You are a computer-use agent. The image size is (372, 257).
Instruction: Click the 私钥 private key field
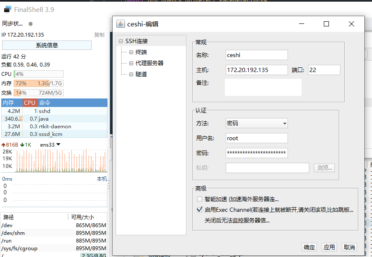[x=267, y=168]
